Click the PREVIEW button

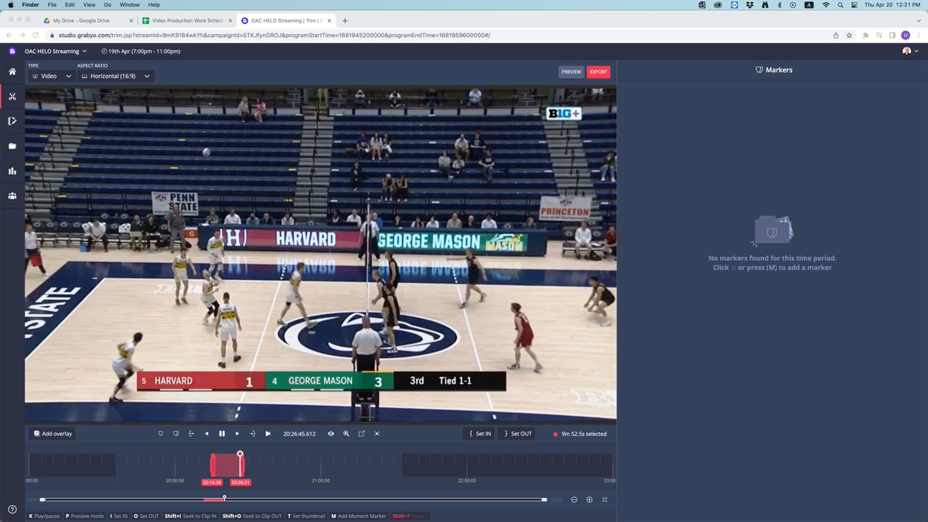click(x=571, y=72)
